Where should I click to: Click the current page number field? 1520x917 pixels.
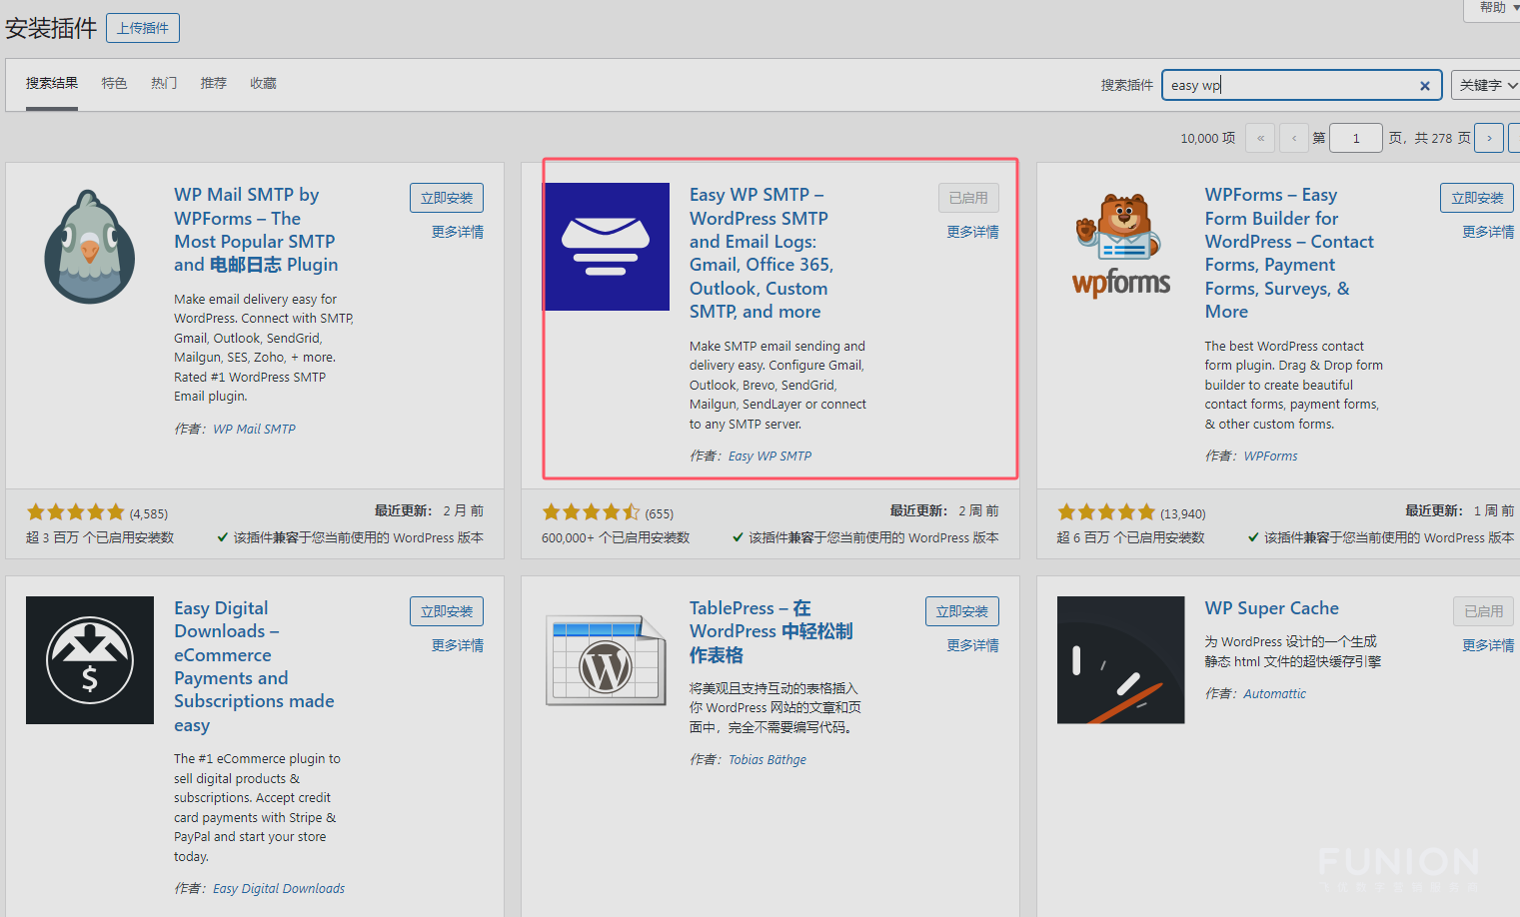point(1356,138)
